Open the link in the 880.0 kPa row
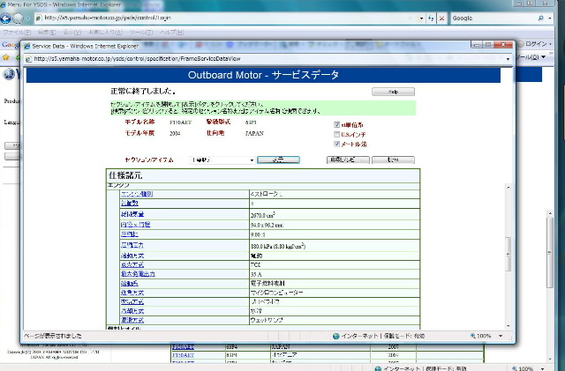 132,245
